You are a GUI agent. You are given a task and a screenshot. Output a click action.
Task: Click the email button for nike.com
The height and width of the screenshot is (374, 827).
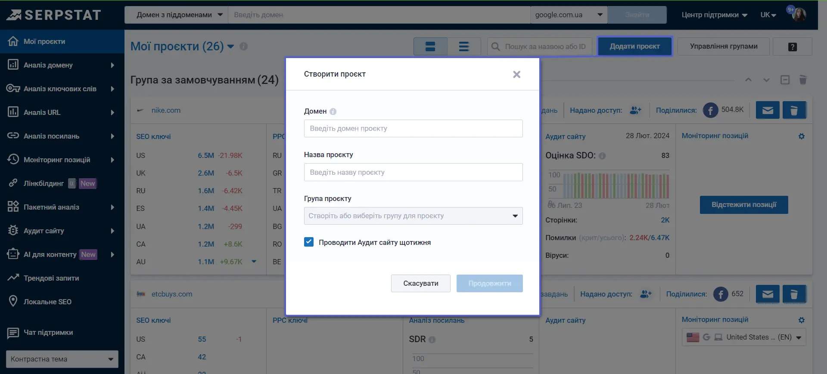pyautogui.click(x=768, y=110)
